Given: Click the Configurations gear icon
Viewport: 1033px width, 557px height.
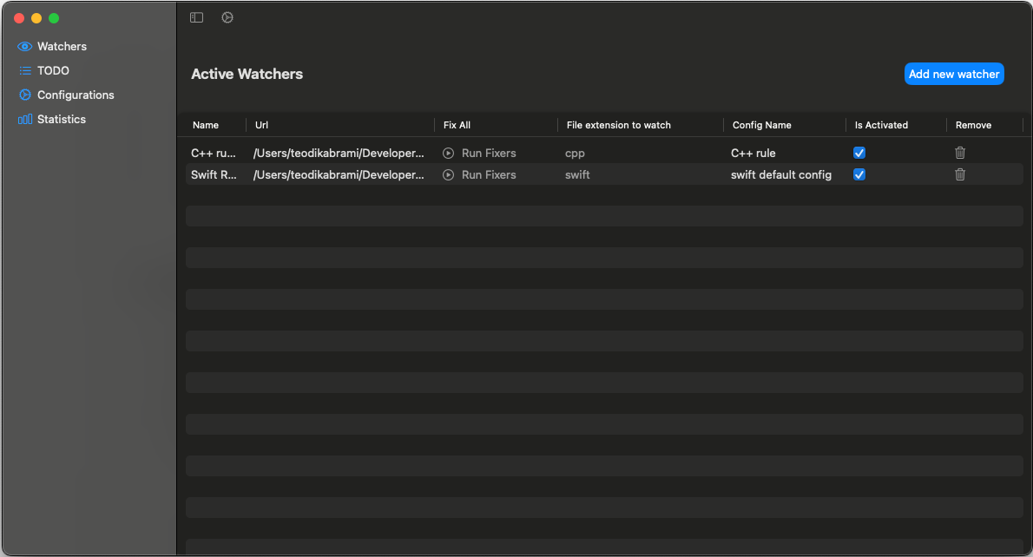Looking at the screenshot, I should point(25,95).
